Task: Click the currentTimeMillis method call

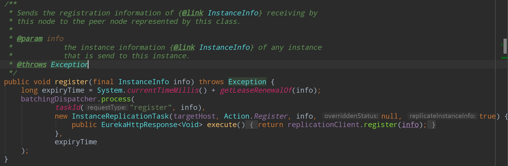Action: 163,91
